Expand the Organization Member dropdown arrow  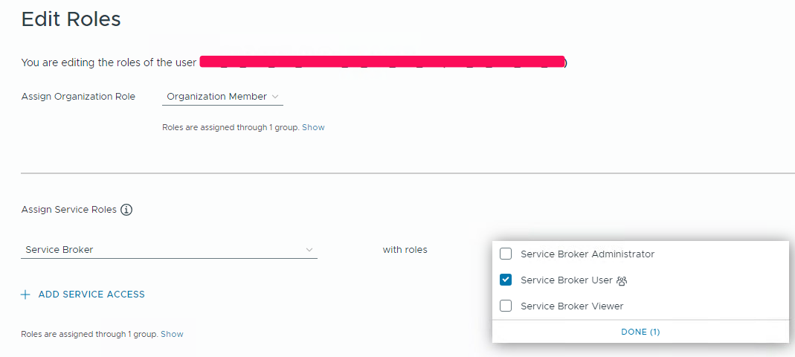point(275,97)
